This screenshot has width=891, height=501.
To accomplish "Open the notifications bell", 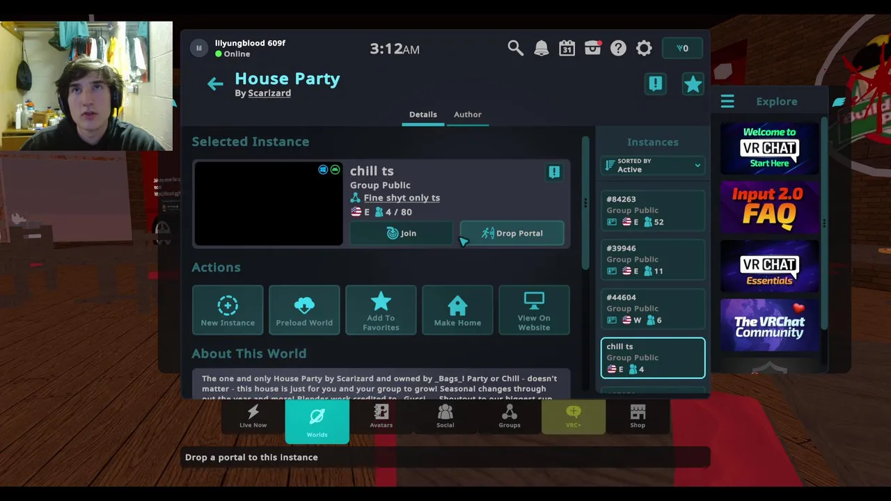I will click(x=541, y=48).
